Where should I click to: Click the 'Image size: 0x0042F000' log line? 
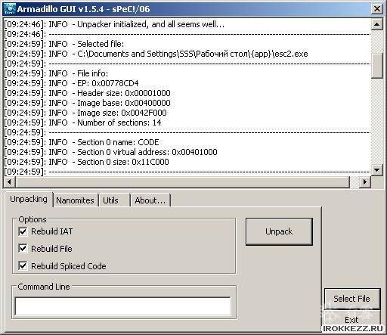point(85,113)
